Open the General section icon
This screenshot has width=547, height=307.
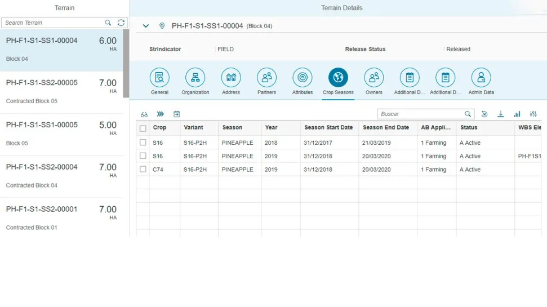pyautogui.click(x=159, y=78)
